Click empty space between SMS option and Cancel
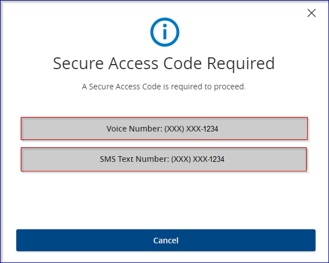 [164, 199]
